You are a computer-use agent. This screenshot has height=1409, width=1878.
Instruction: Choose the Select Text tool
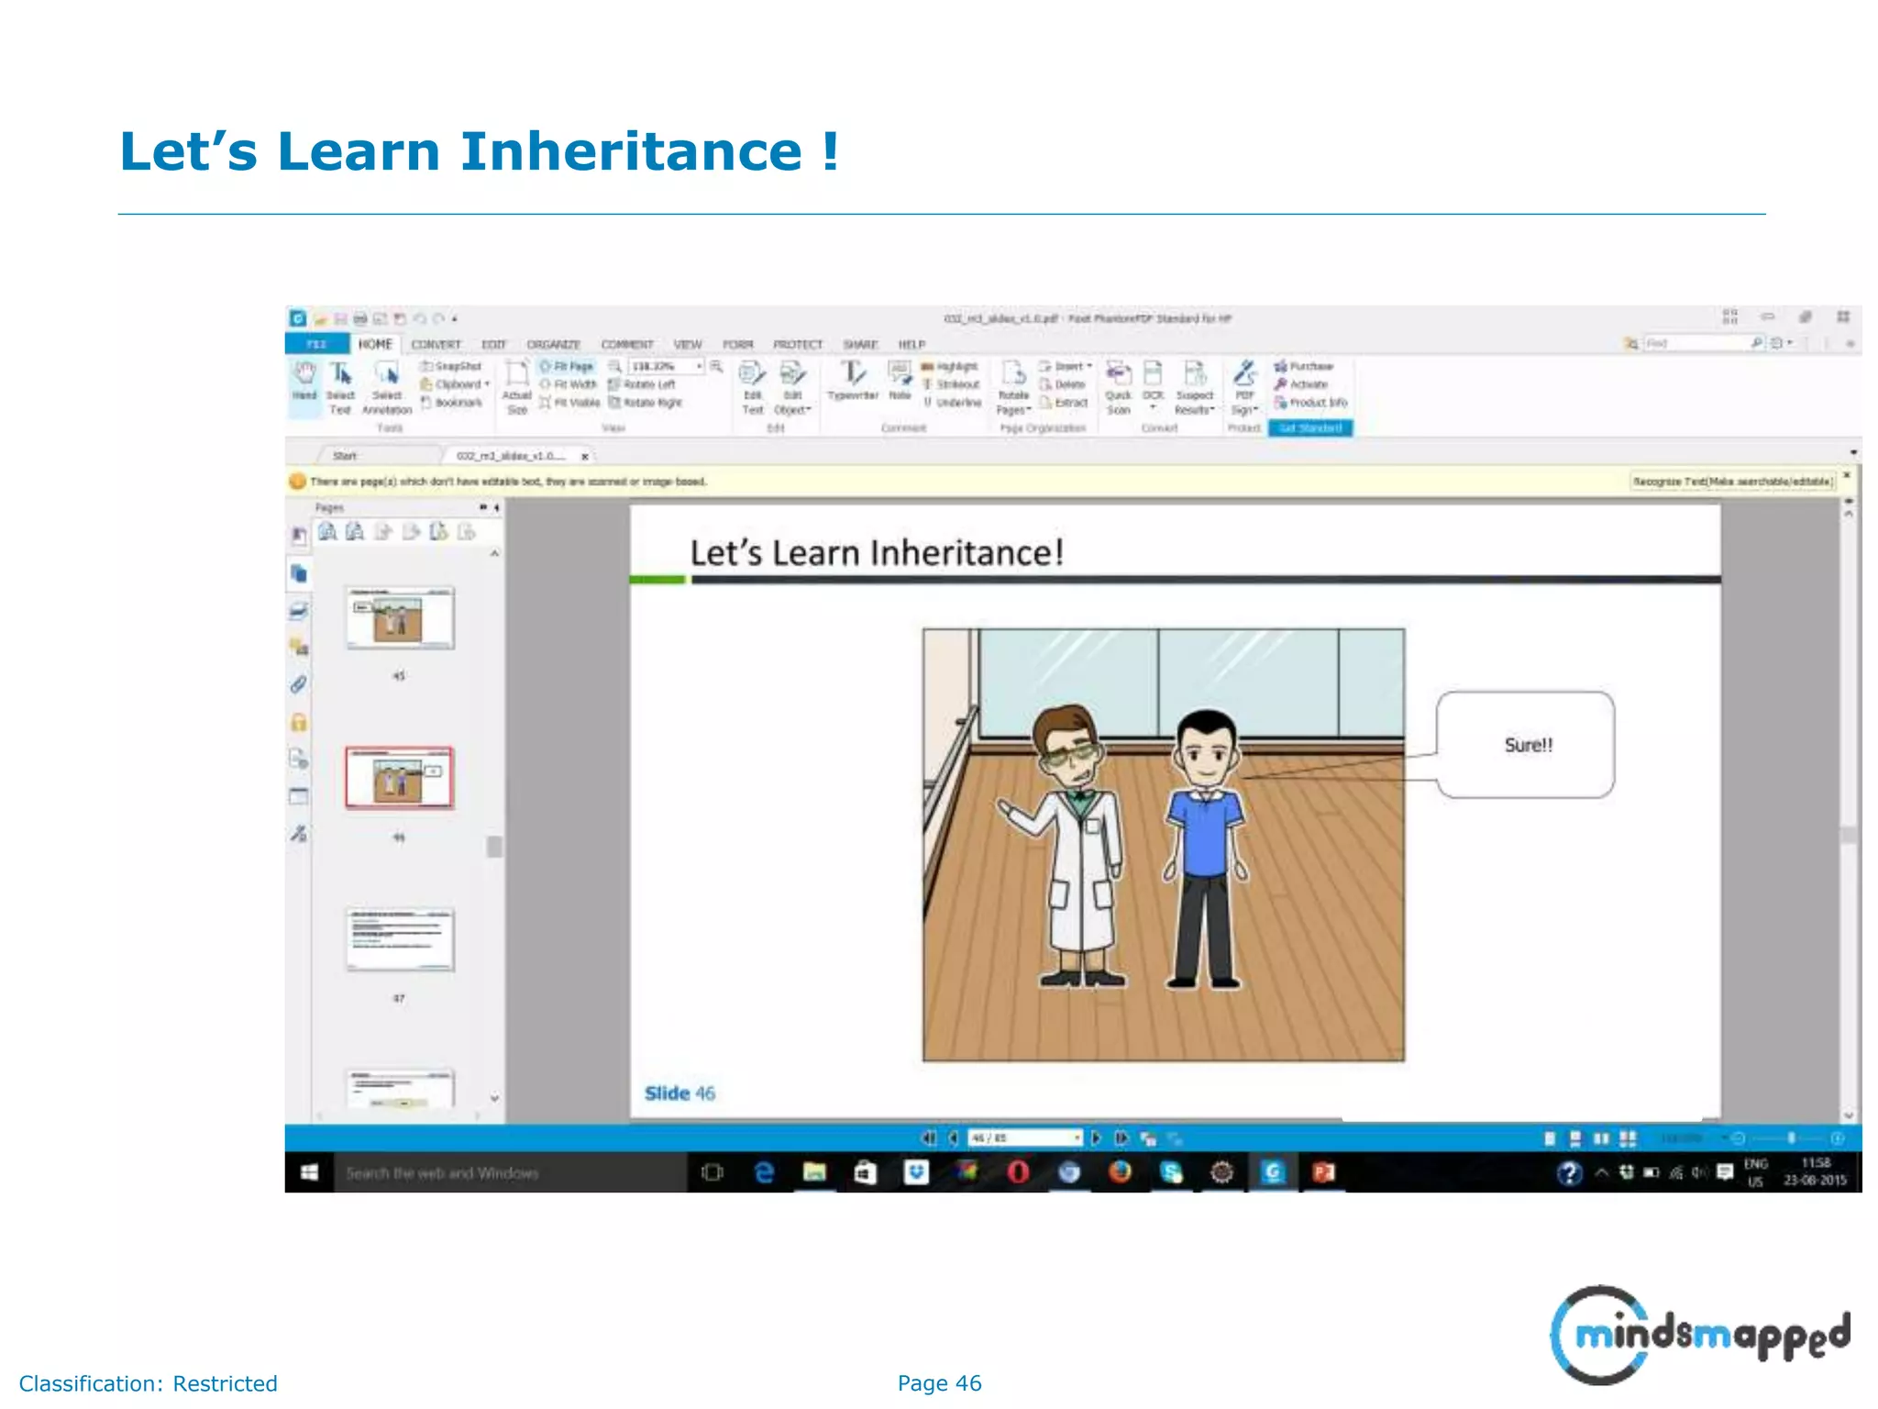[x=340, y=387]
